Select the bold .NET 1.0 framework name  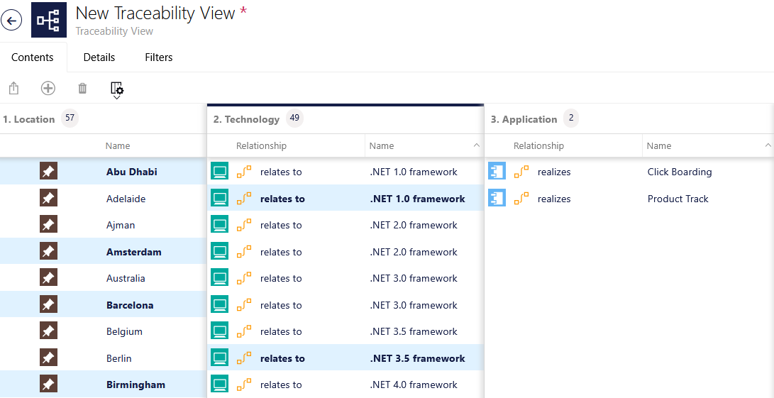pos(418,199)
